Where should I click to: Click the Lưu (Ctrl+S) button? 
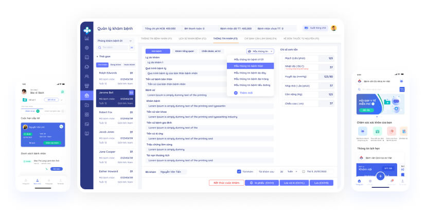(322, 183)
